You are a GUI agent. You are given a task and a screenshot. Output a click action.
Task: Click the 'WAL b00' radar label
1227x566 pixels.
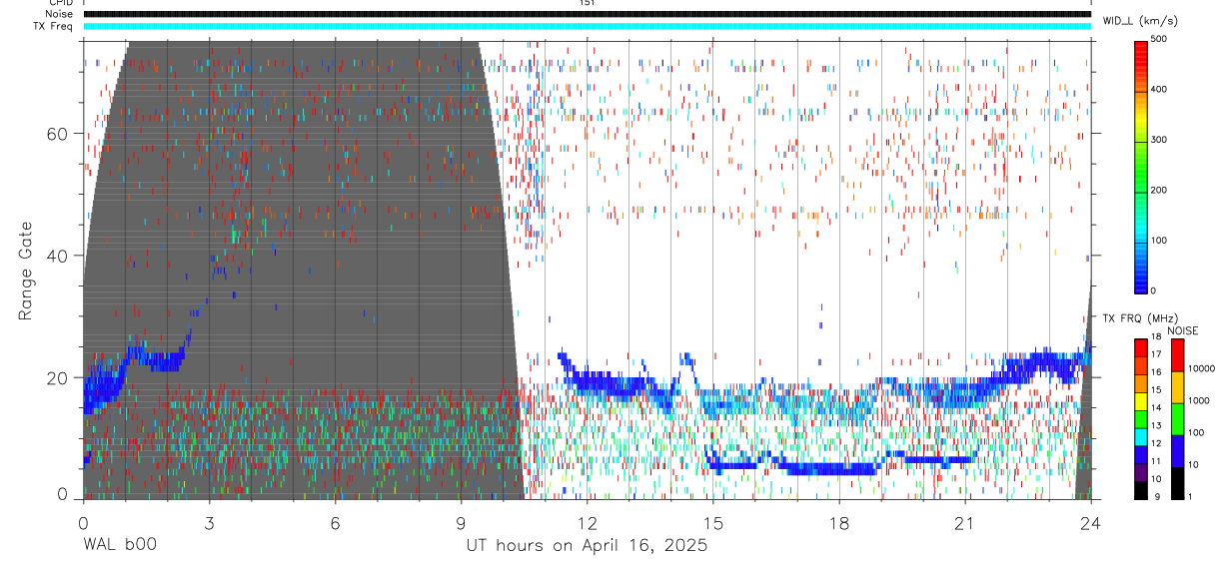pos(120,546)
